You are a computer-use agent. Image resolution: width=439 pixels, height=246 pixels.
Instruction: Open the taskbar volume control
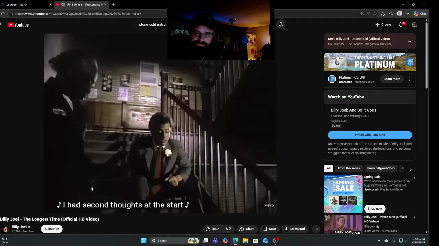click(406, 241)
